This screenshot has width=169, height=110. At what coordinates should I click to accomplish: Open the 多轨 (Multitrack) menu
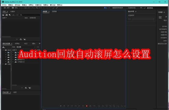click(18, 5)
